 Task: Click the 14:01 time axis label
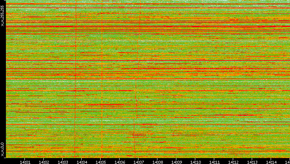pos(25,162)
